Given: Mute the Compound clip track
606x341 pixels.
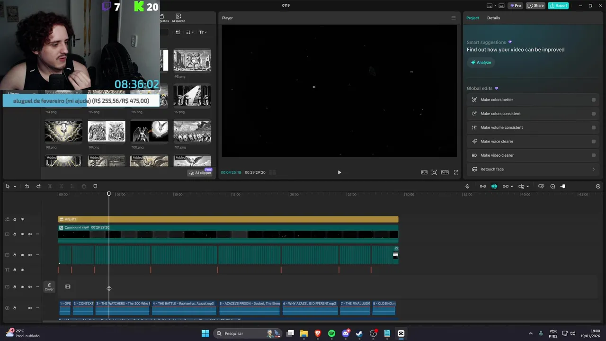Looking at the screenshot, I should [x=30, y=234].
